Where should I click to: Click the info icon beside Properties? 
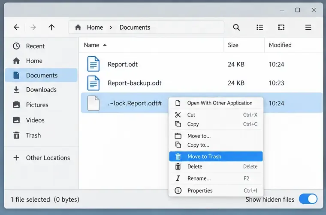[178, 190]
